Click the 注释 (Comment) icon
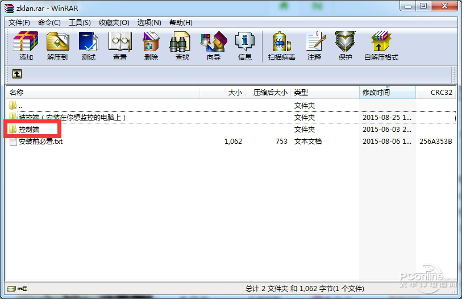This screenshot has width=462, height=299. (315, 41)
